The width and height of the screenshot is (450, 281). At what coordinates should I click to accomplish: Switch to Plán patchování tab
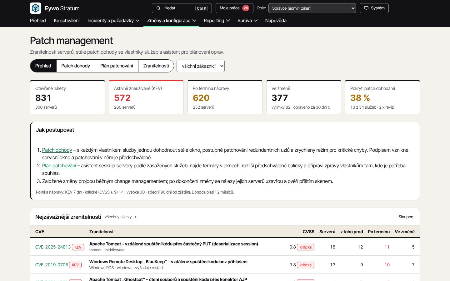[117, 66]
